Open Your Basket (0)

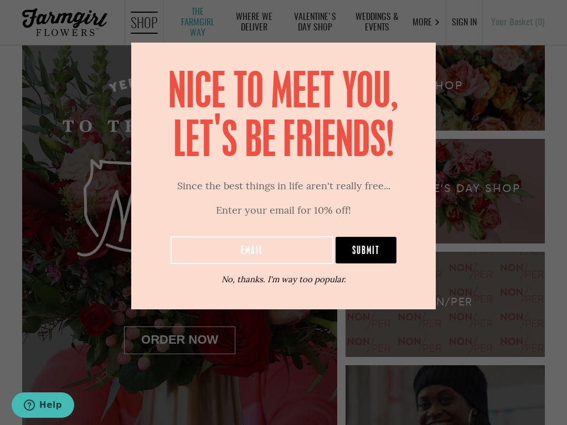coord(518,22)
